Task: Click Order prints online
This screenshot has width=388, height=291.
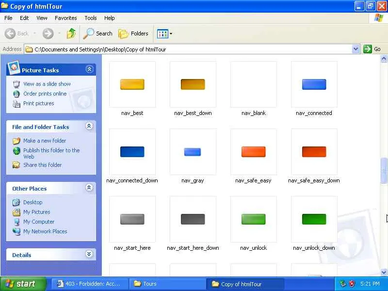Action: click(x=45, y=94)
